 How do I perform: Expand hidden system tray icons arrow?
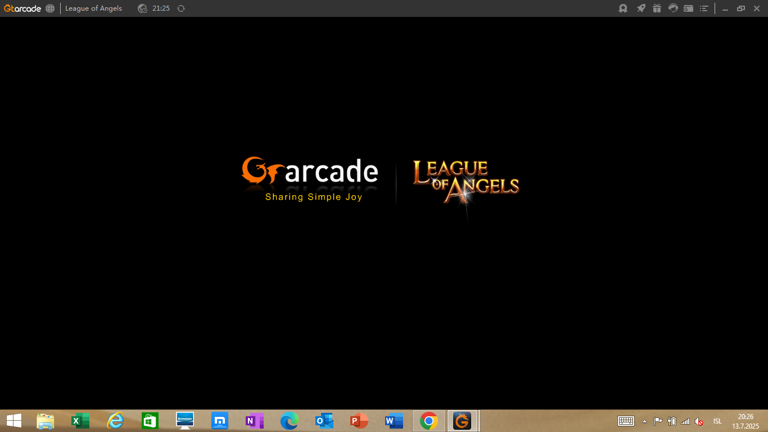644,421
